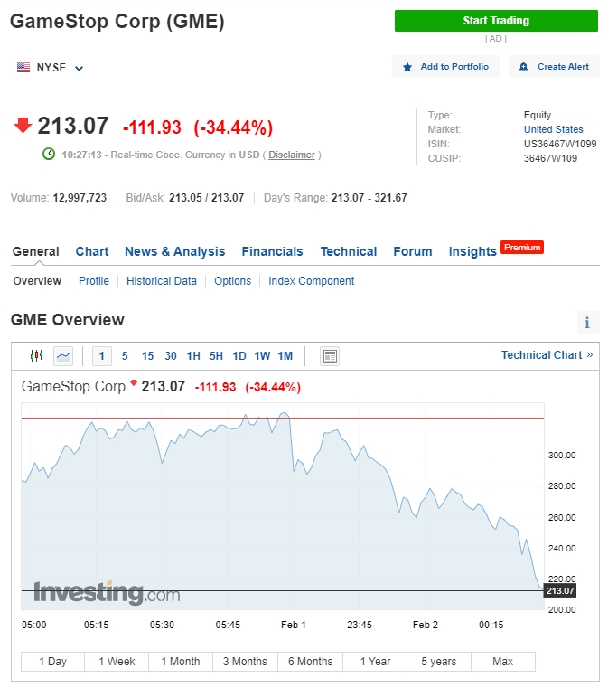608x687 pixels.
Task: Open the Technical tab
Action: click(349, 251)
